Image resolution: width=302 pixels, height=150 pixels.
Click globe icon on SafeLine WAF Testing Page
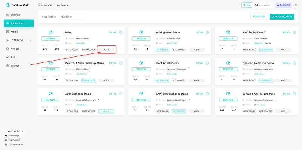click(x=228, y=94)
